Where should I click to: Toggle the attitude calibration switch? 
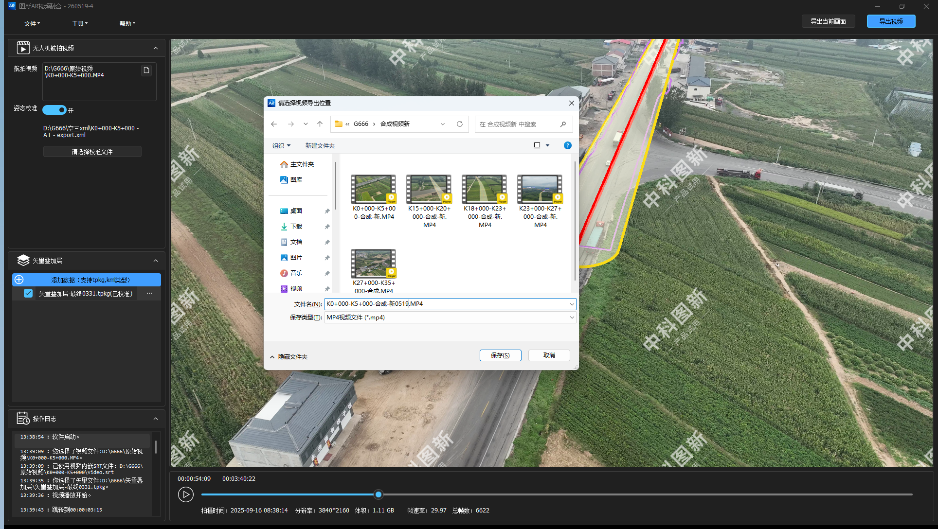point(54,110)
